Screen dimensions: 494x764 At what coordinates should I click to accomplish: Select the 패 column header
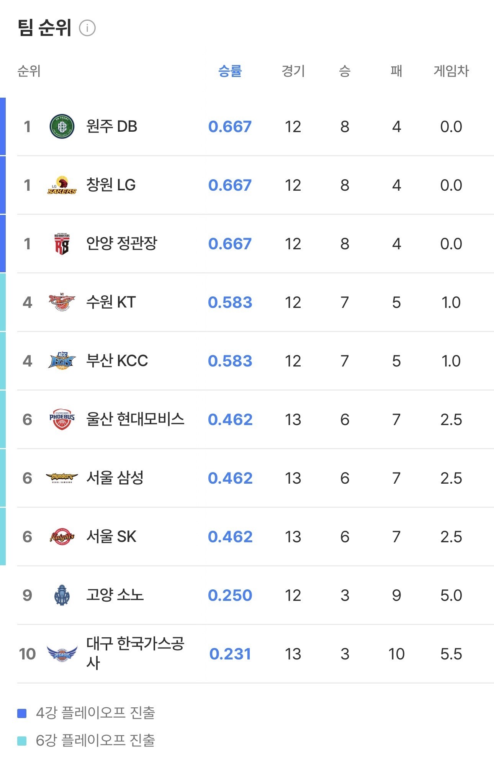coord(396,71)
